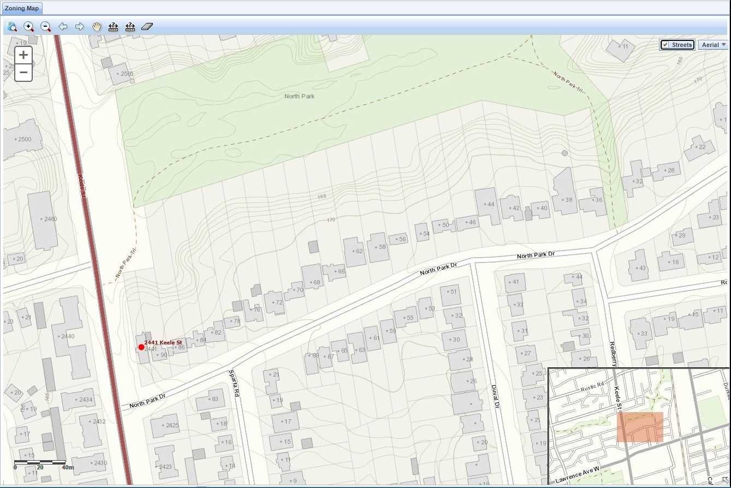Activate the pan hand tool
This screenshot has height=488, width=731.
pos(97,27)
